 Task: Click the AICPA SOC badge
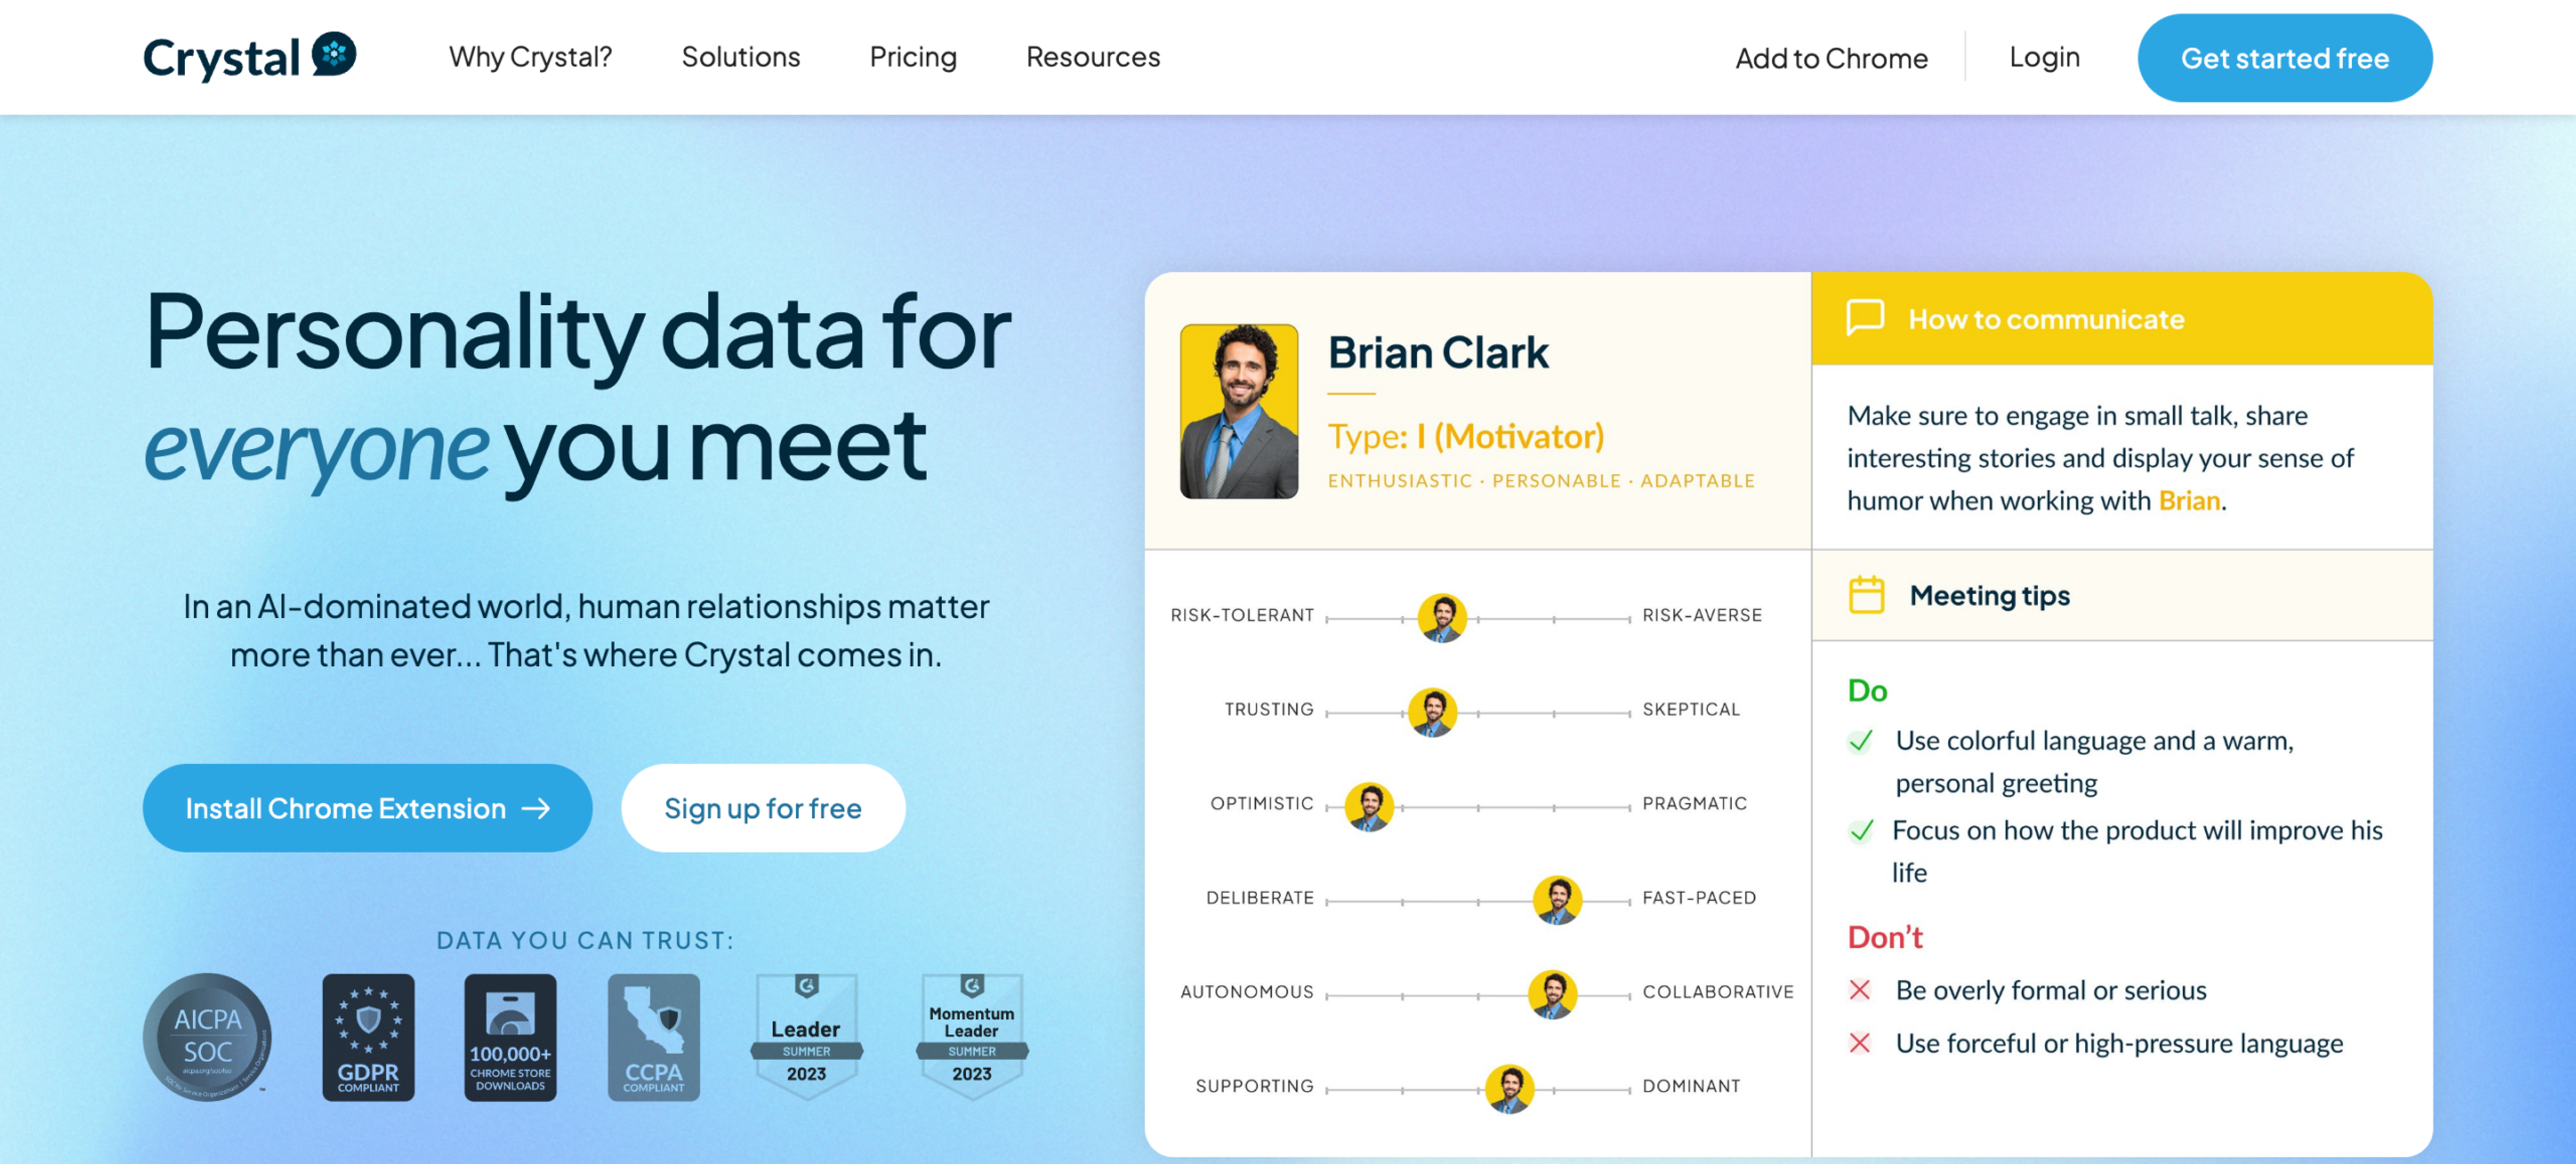207,1037
